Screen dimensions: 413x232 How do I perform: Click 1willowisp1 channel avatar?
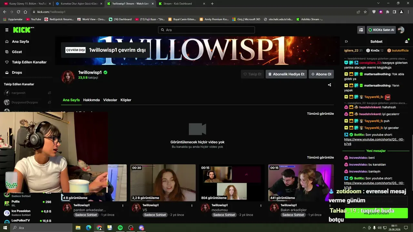tap(68, 77)
